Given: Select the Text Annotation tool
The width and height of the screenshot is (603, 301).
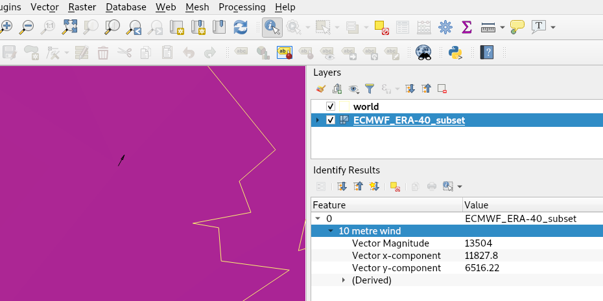Looking at the screenshot, I should [539, 27].
